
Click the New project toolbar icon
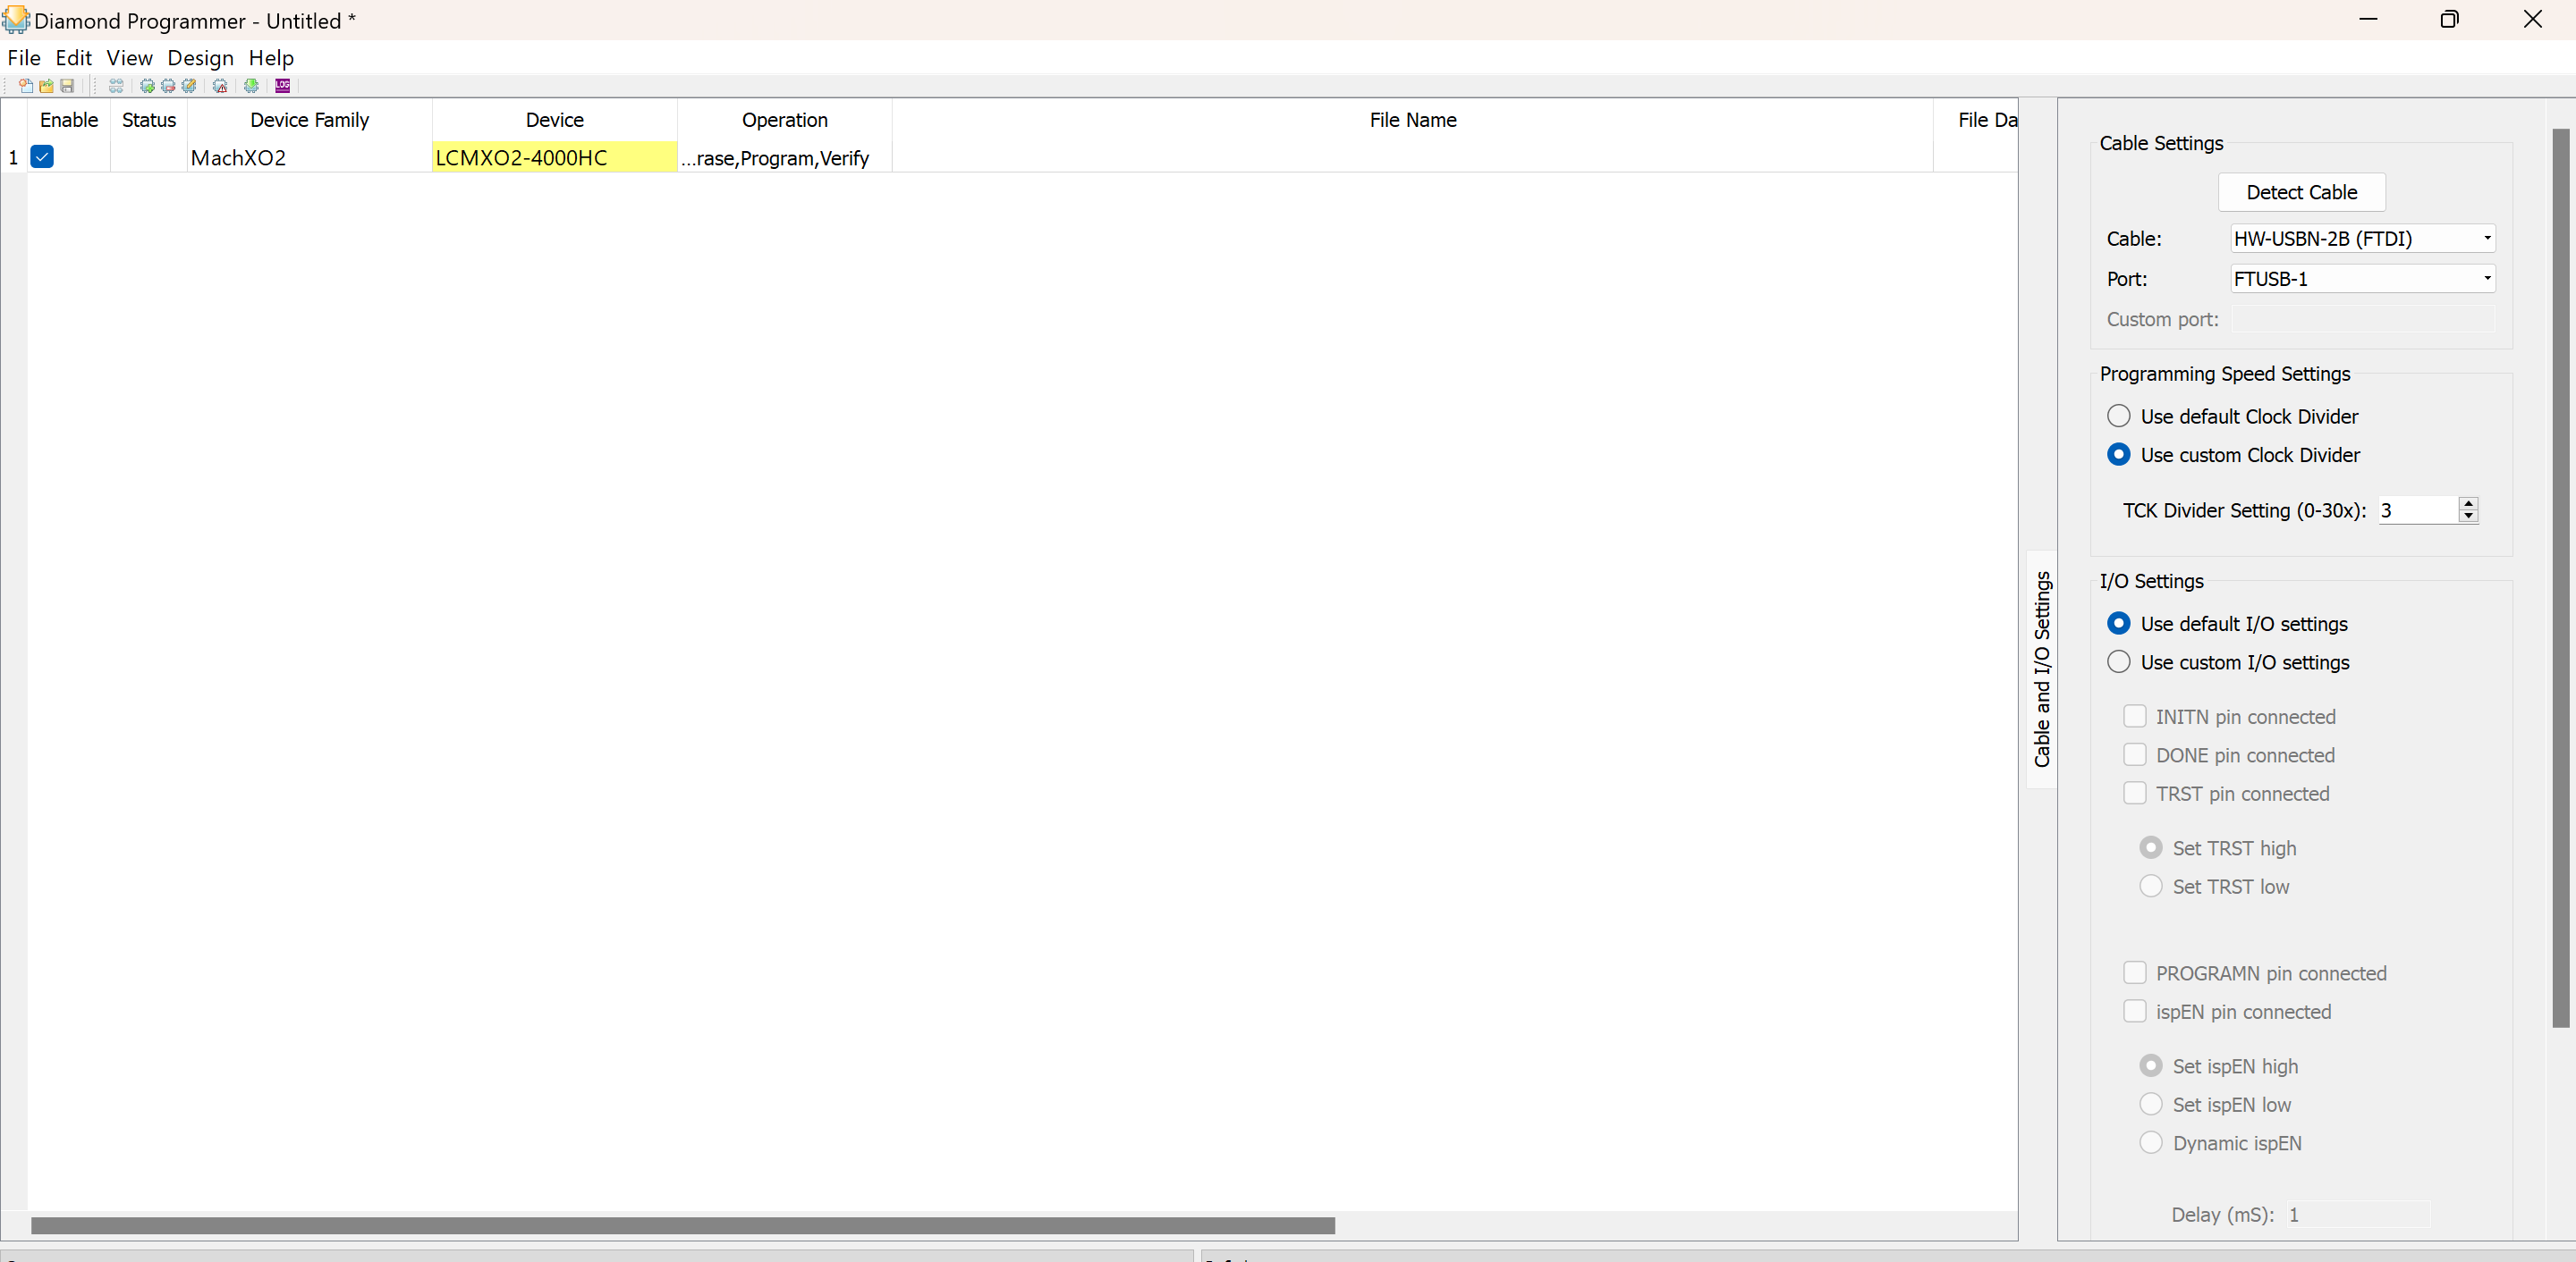[26, 86]
